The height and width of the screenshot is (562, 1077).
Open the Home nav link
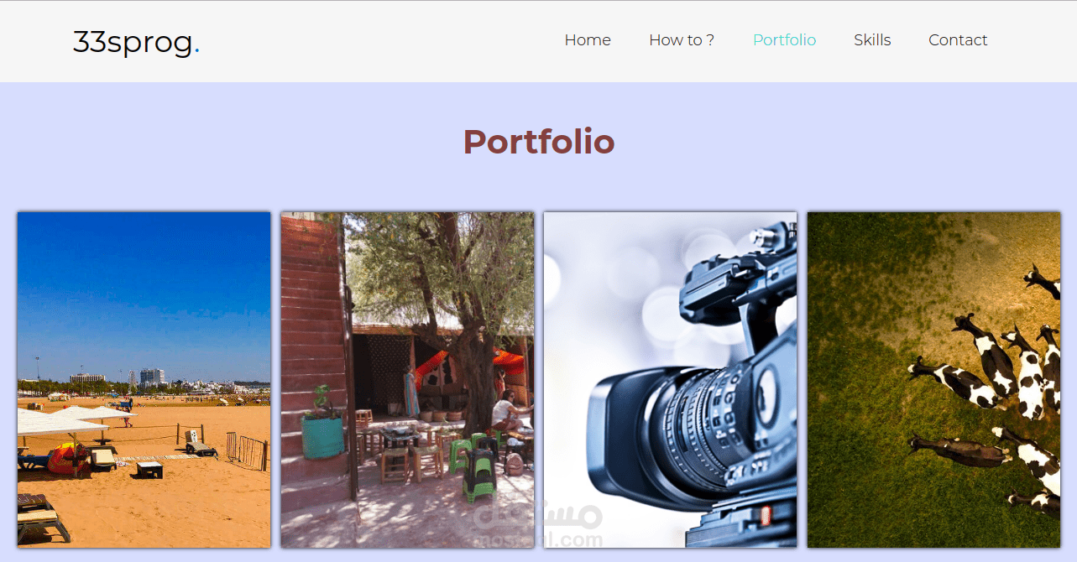(588, 40)
